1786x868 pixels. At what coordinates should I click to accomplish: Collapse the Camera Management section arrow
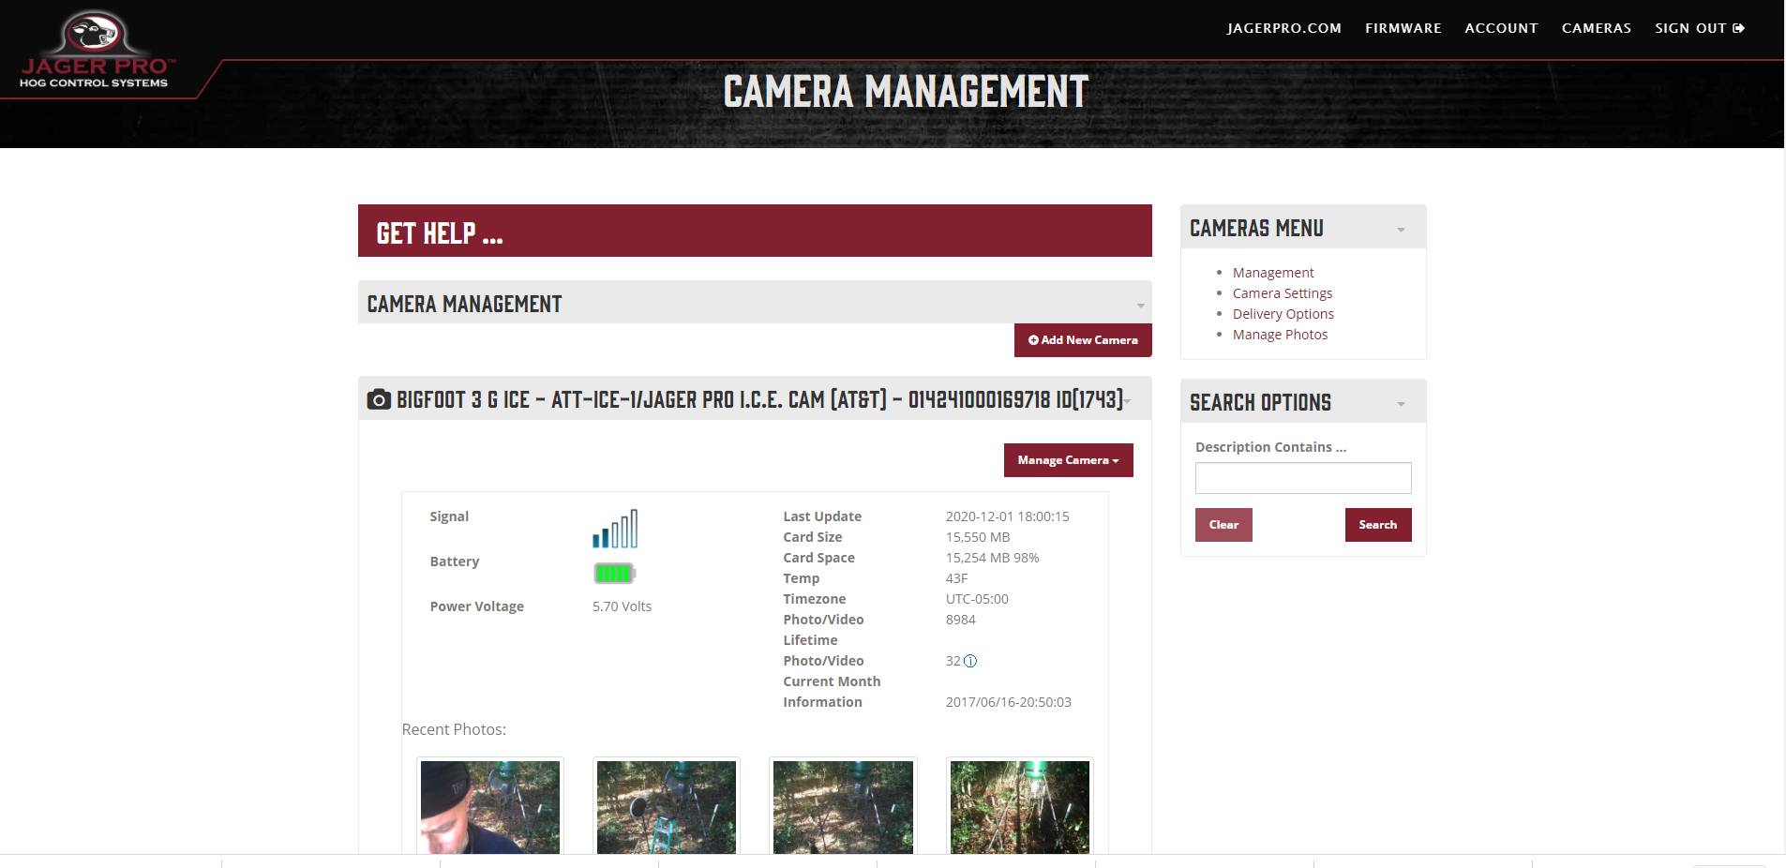coord(1140,306)
